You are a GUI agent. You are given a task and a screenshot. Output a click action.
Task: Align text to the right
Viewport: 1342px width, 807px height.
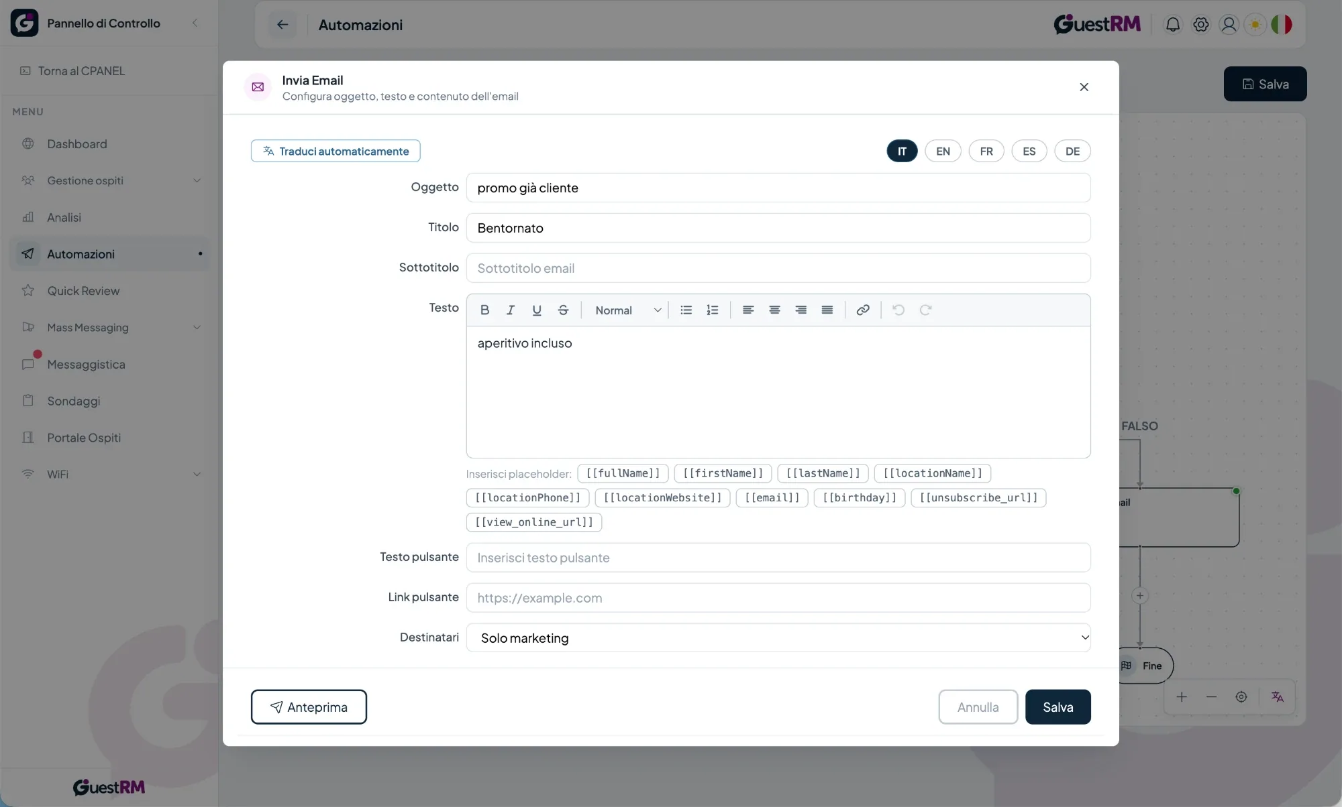tap(801, 310)
